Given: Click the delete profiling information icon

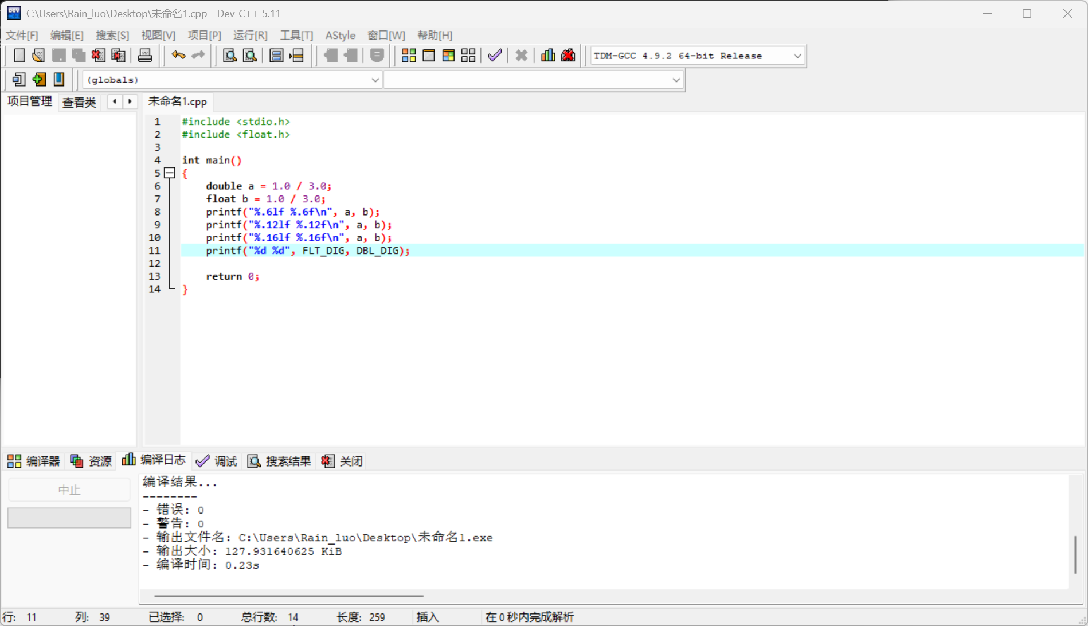Looking at the screenshot, I should (568, 56).
